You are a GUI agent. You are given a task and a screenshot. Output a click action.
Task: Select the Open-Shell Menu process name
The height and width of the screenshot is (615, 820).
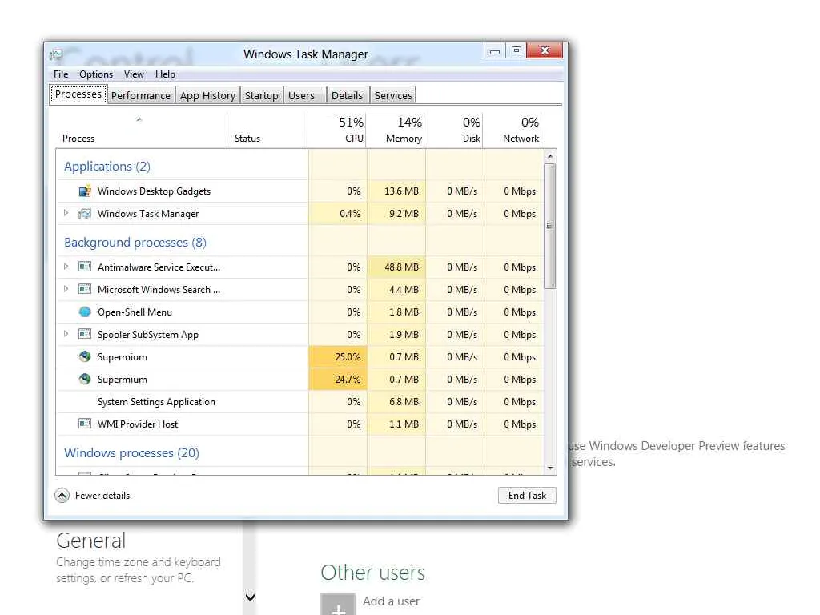click(135, 312)
